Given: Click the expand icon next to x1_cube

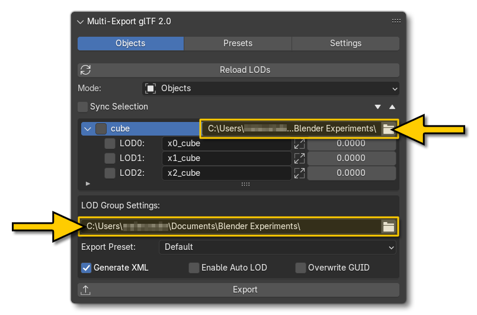Looking at the screenshot, I should pos(299,158).
